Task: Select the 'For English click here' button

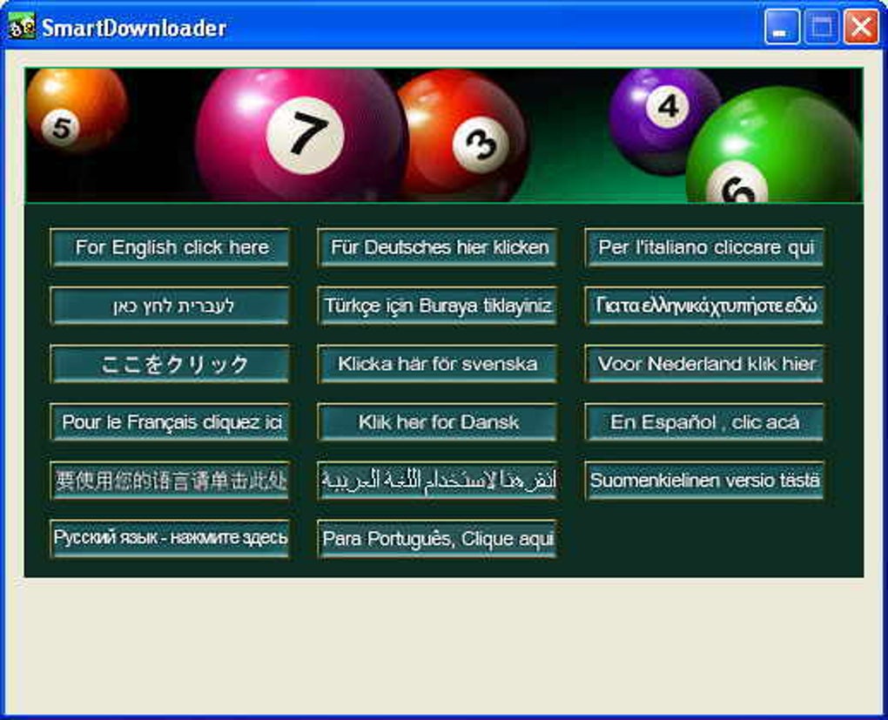Action: 170,247
